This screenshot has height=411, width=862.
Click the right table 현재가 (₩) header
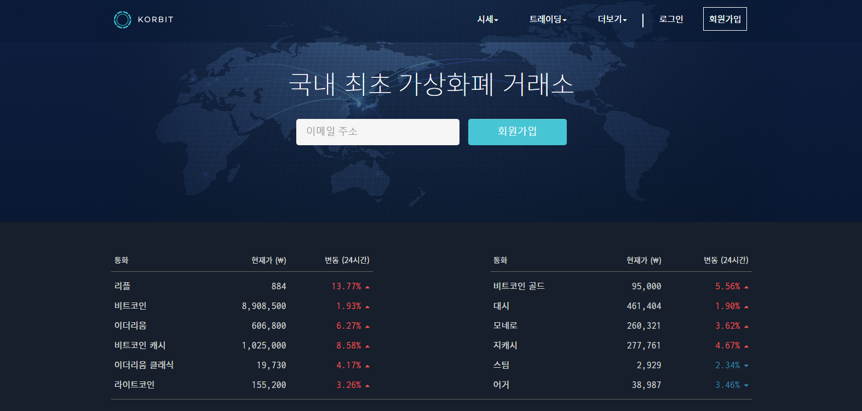(x=644, y=260)
